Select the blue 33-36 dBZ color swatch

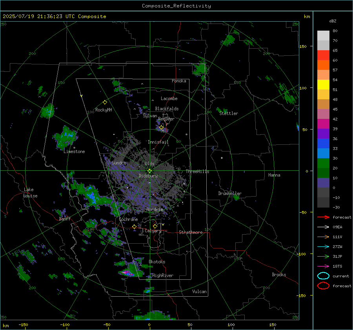click(323, 143)
